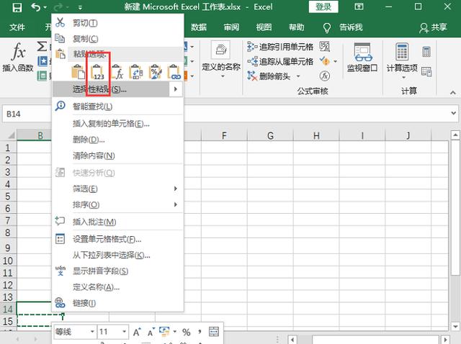Select 智能查找 in the context menu

(117, 107)
